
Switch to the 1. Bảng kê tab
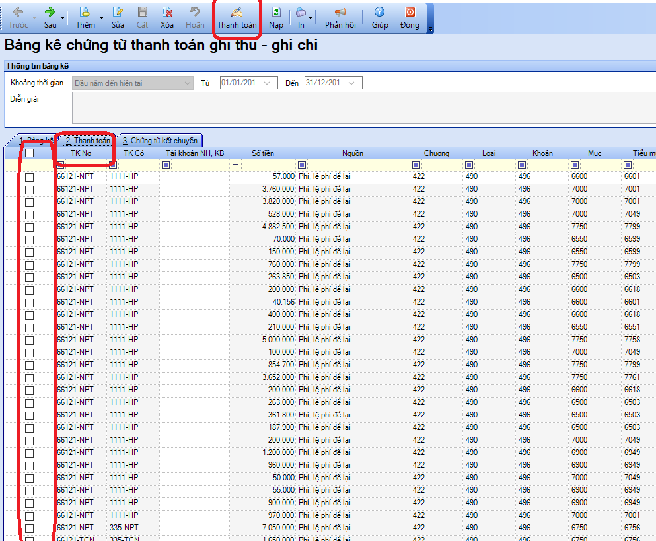[36, 141]
